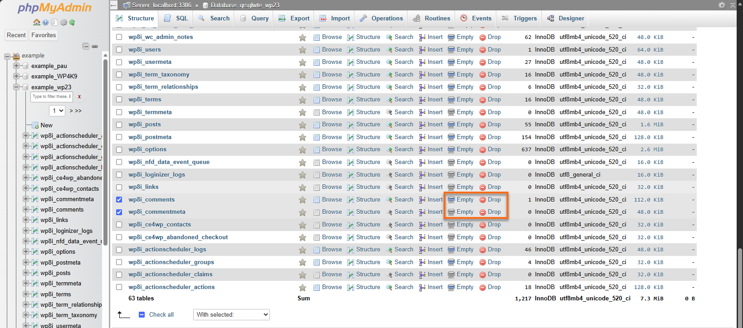Go to phpMyAdmin home via house icon
Viewport: 743px width, 328px height.
37,23
